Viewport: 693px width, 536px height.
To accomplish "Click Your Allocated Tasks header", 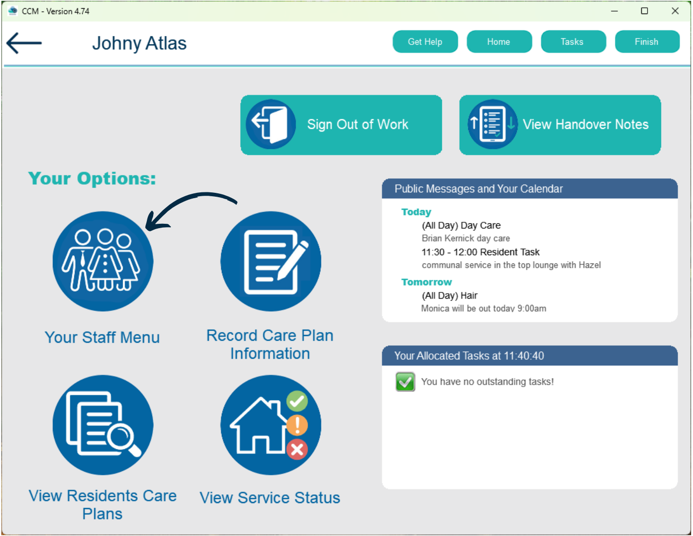I will (530, 356).
